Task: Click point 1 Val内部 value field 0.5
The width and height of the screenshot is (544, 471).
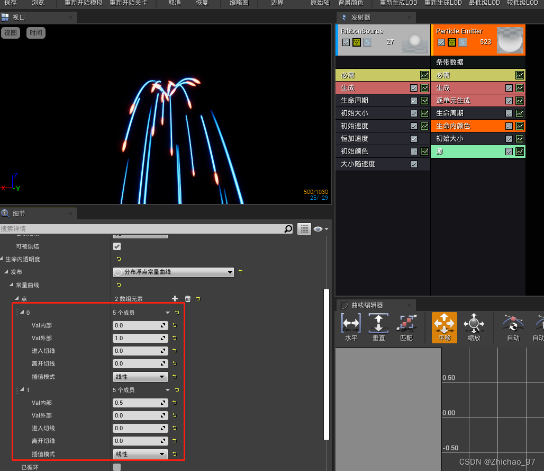Action: pyautogui.click(x=140, y=403)
